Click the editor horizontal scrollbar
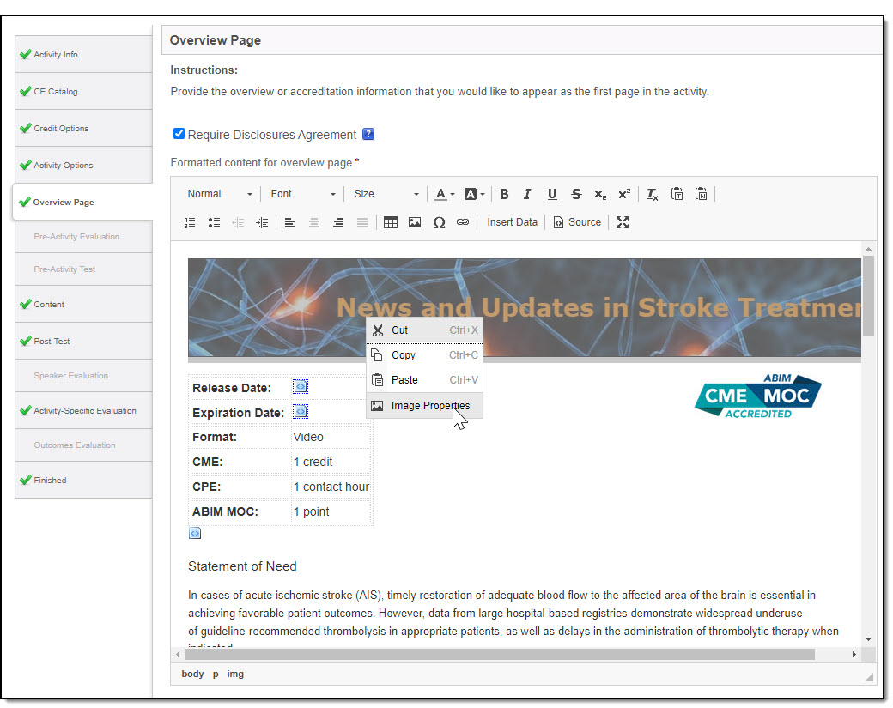 click(500, 655)
